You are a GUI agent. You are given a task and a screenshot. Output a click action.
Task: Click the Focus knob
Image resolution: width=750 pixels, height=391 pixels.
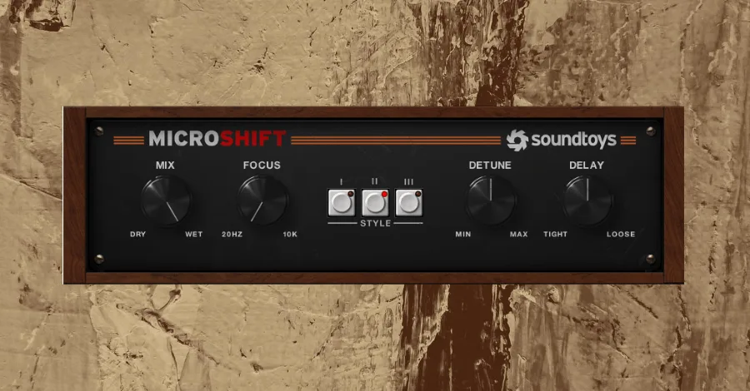[262, 200]
